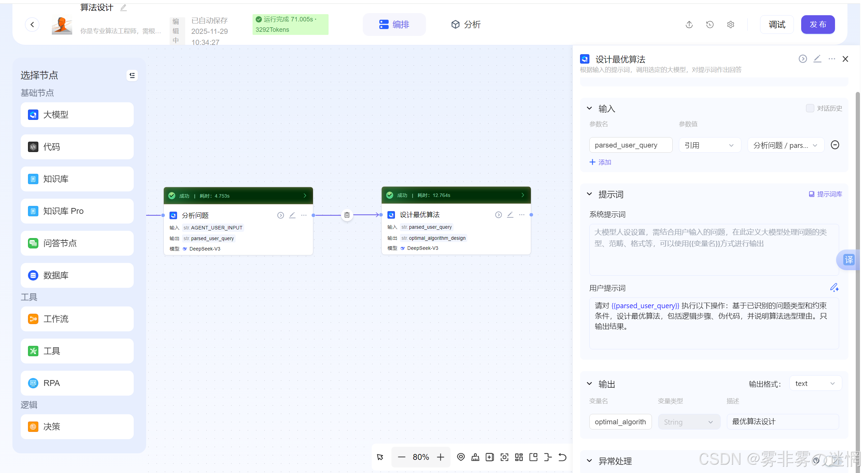Switch to the 分析 tab

pyautogui.click(x=466, y=25)
